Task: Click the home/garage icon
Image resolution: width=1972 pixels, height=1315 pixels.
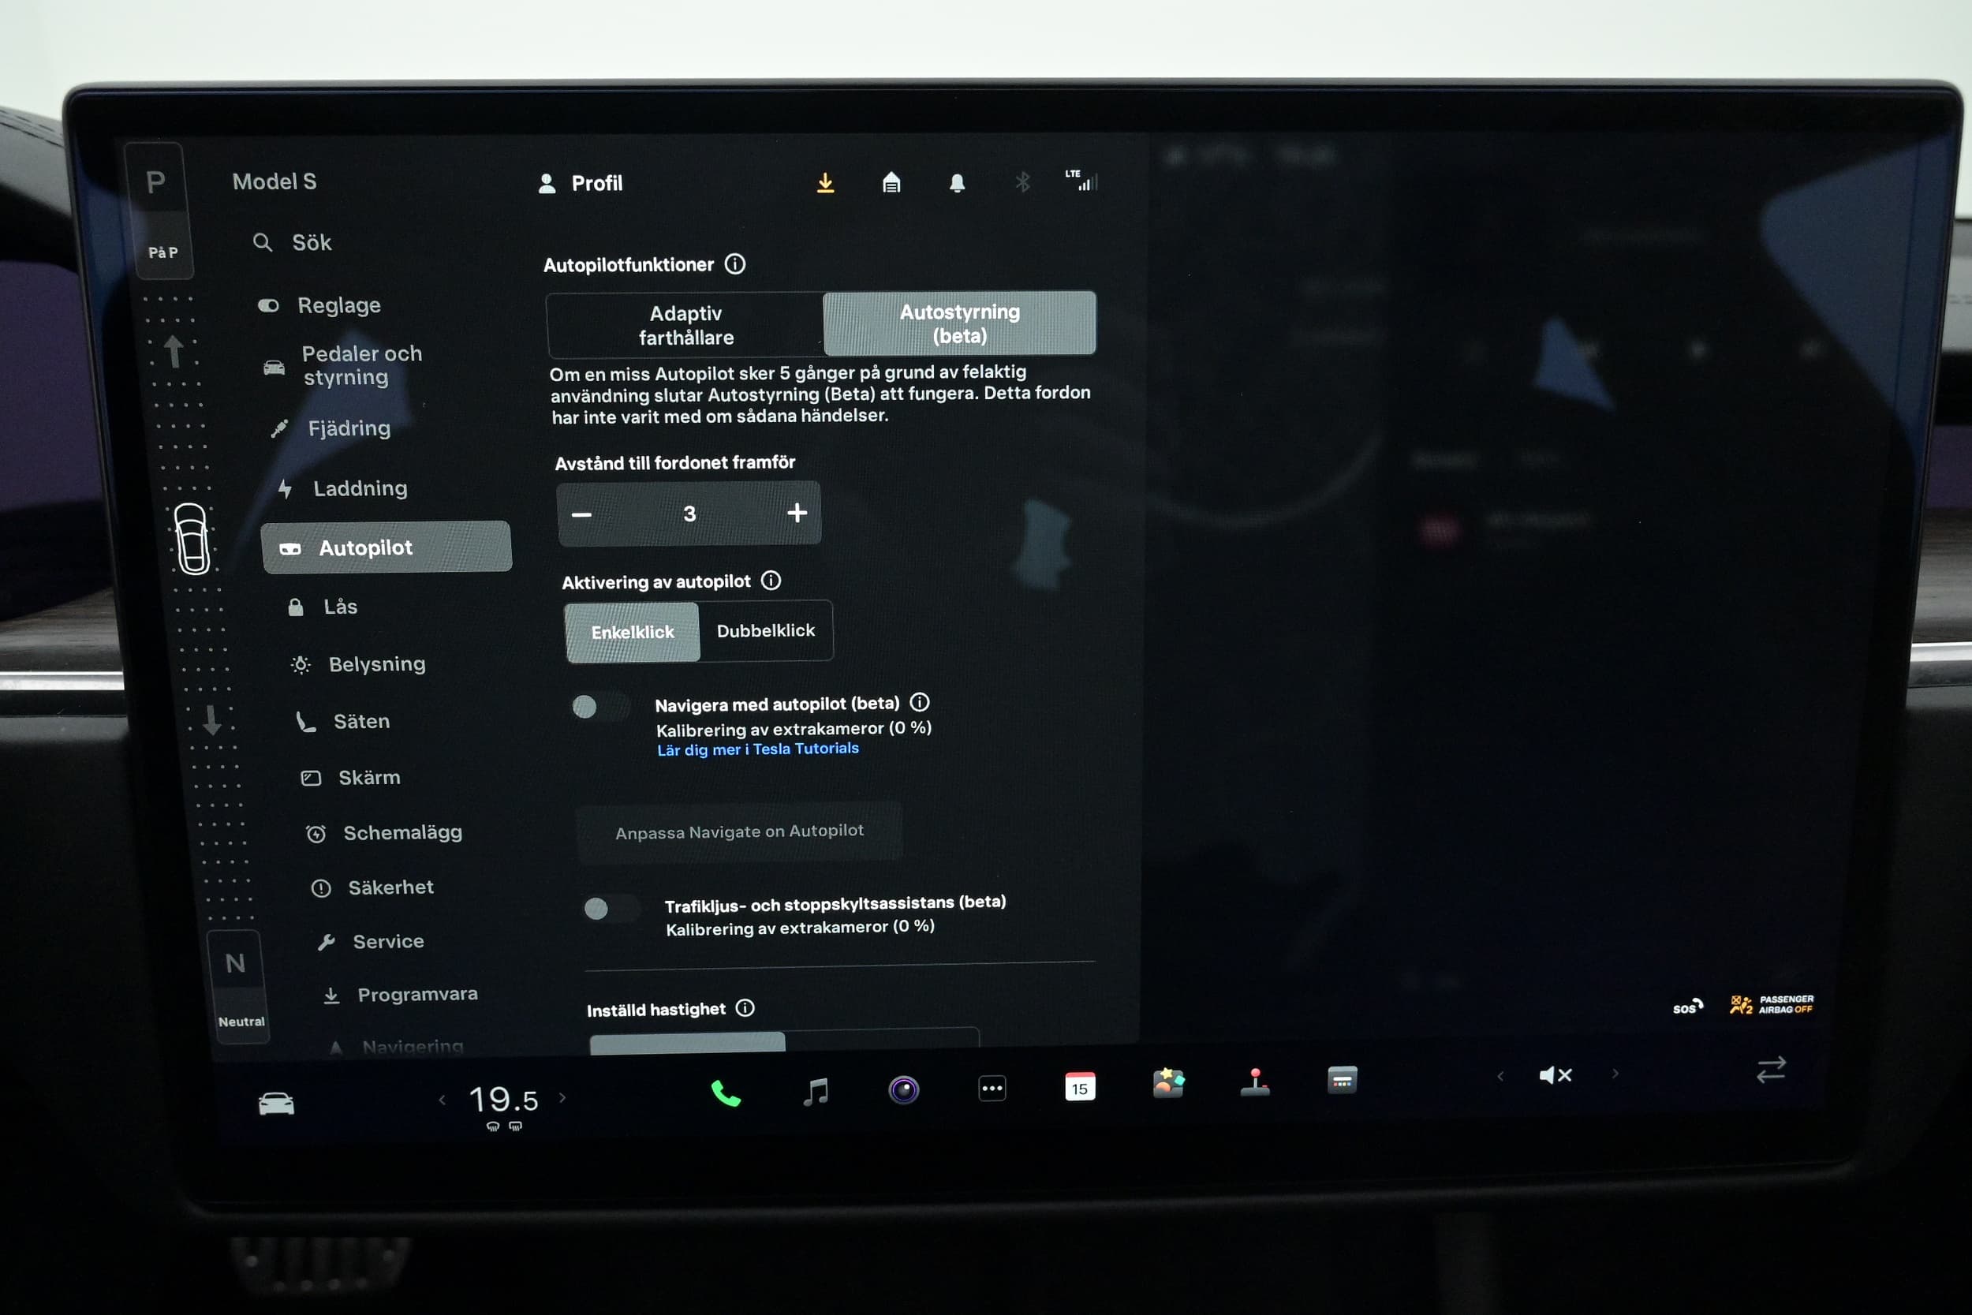Action: (889, 182)
